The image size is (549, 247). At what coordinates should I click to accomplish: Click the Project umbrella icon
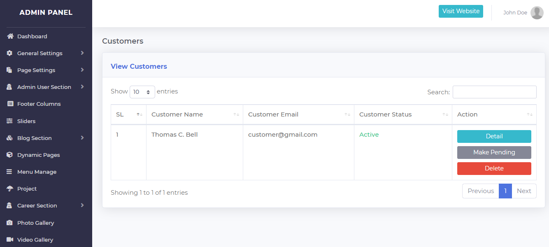tap(10, 189)
